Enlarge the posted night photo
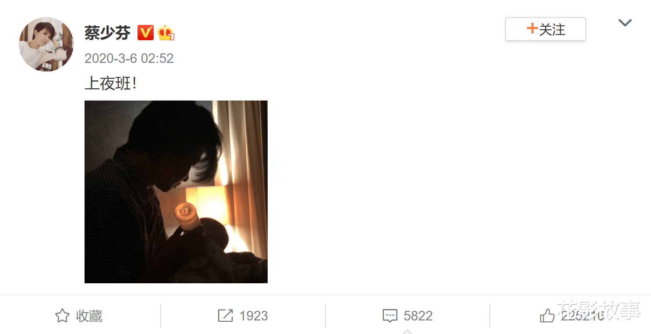The height and width of the screenshot is (334, 651). click(176, 192)
